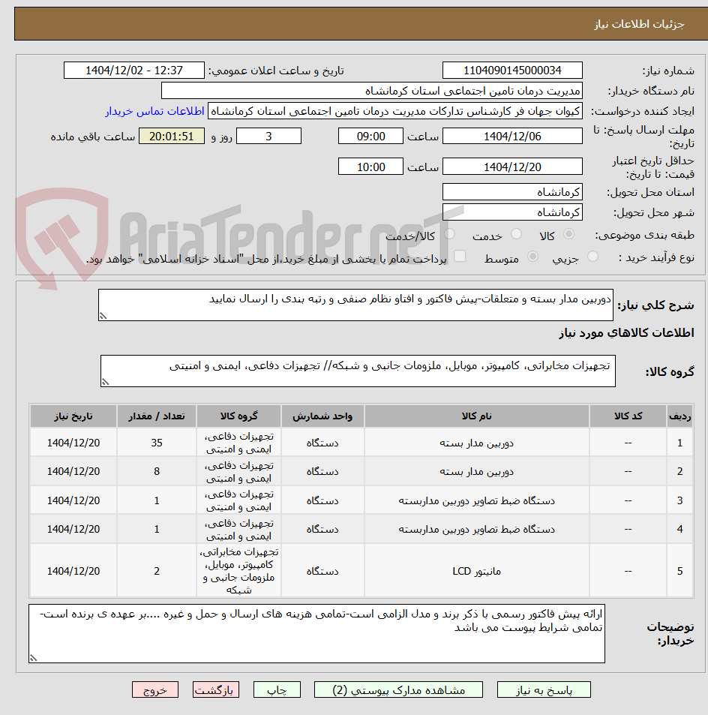Select the جزیی purchase type radio
708x715 pixels.
pos(592,257)
